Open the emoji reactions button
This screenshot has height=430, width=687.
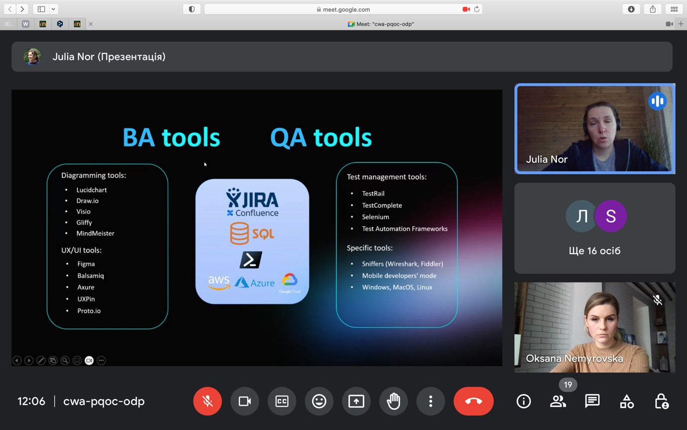319,401
